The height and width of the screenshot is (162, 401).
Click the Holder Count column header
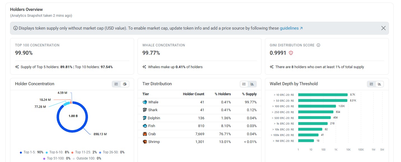pyautogui.click(x=193, y=94)
